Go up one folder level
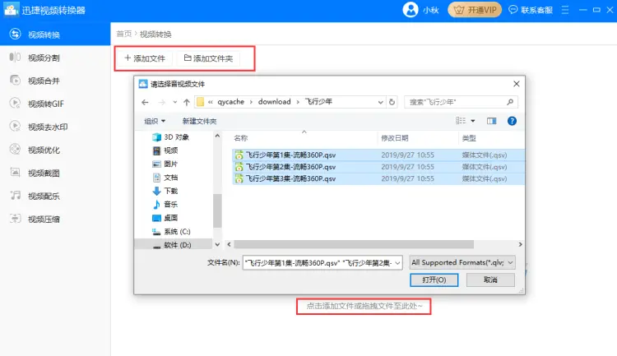Viewport: 617px width, 356px height. coord(187,102)
